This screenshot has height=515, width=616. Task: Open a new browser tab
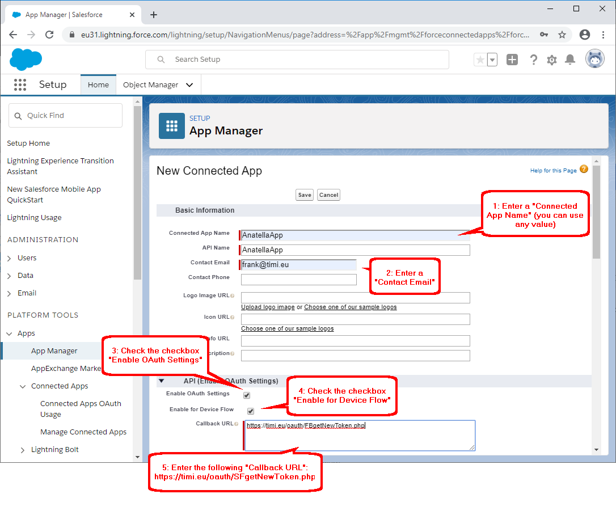coord(154,15)
